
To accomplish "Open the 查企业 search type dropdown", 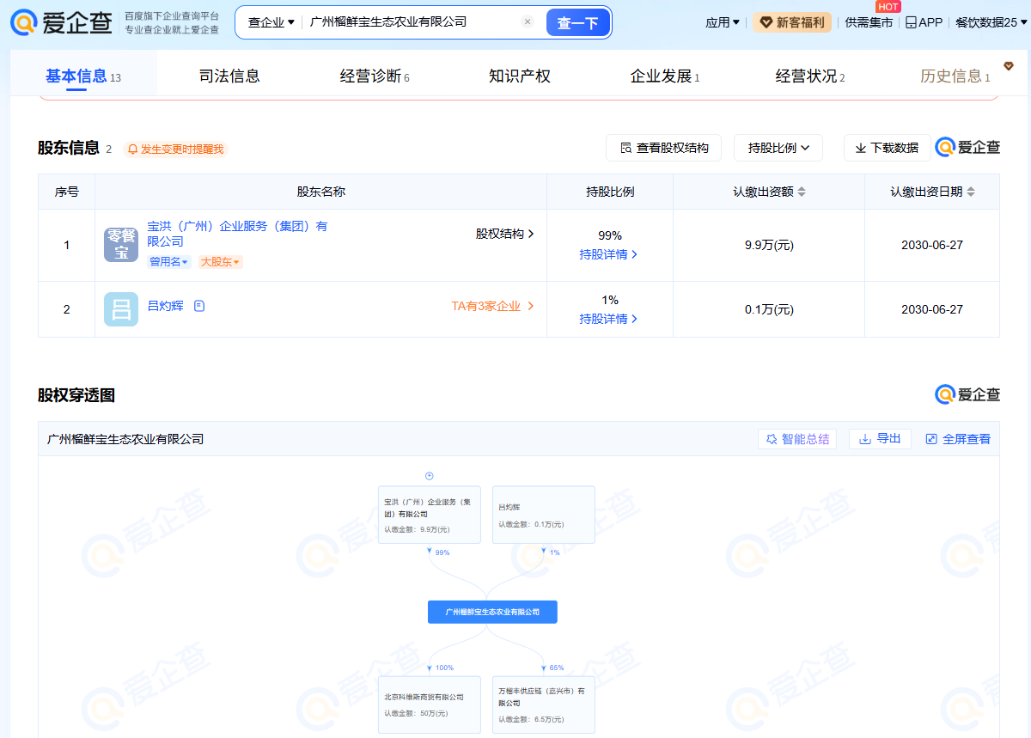I will pyautogui.click(x=271, y=22).
